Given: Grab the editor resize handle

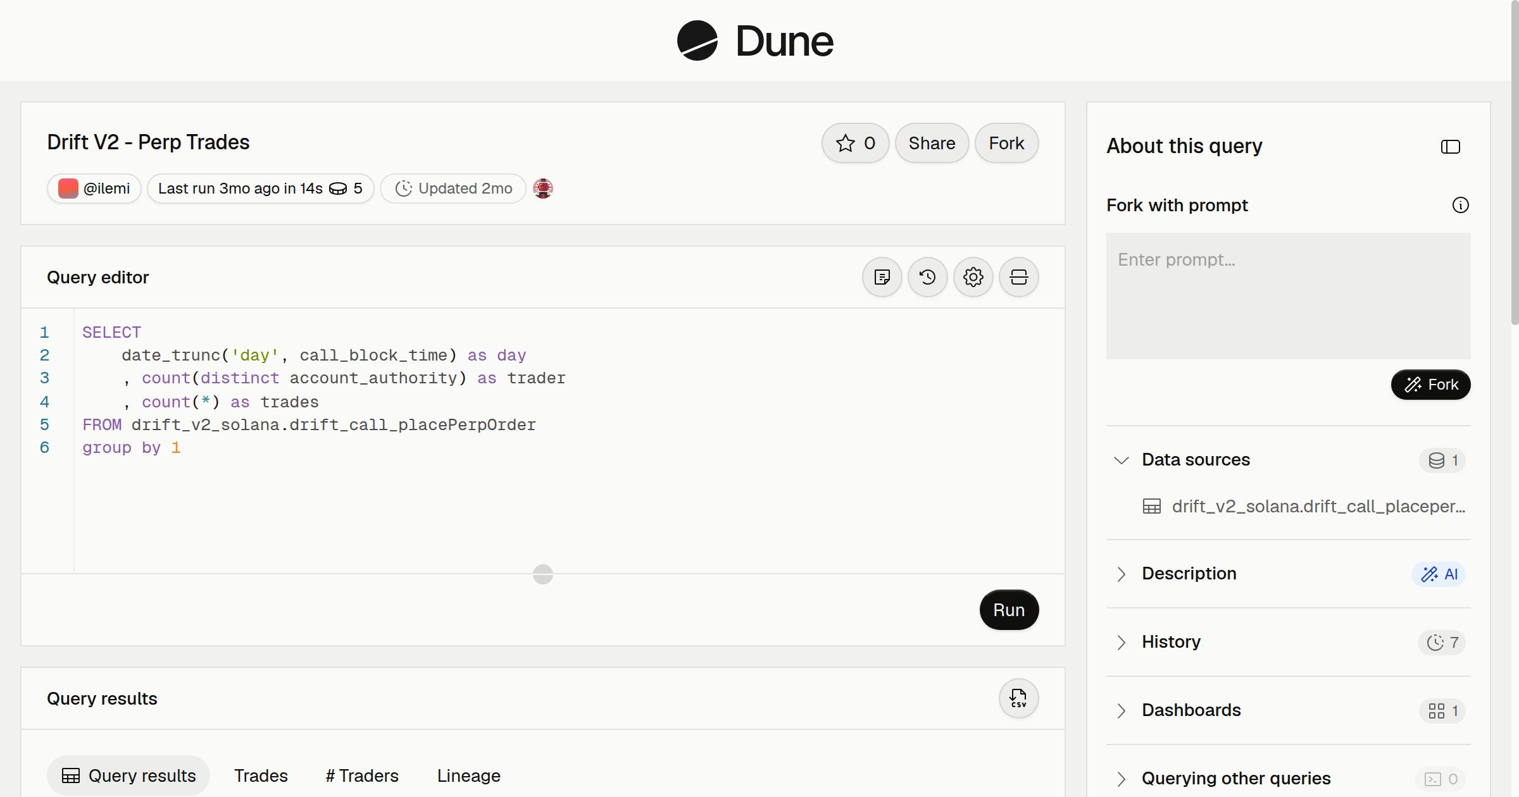Looking at the screenshot, I should click(x=543, y=574).
